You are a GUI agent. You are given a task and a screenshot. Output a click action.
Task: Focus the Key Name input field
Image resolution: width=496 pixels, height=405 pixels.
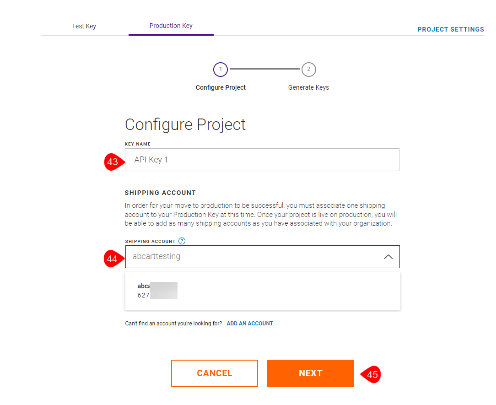click(x=262, y=160)
